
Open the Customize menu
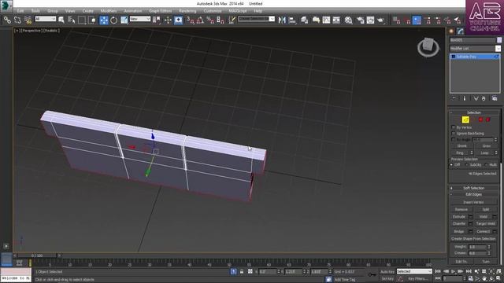click(212, 11)
